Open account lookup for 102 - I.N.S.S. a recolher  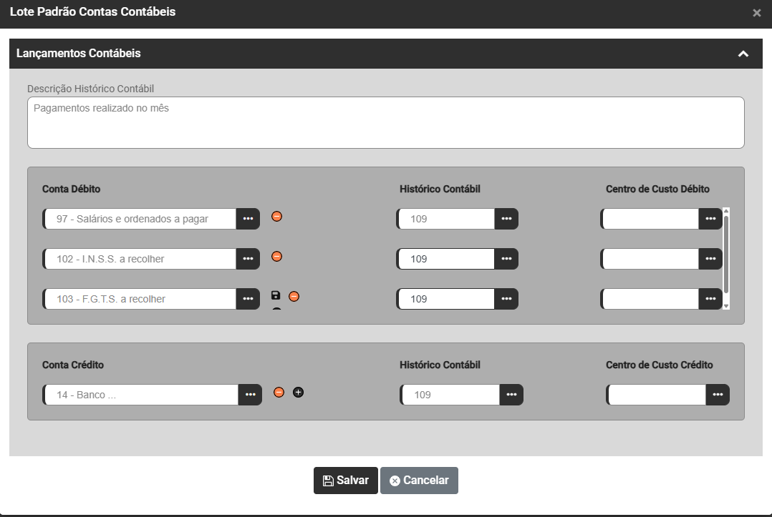pos(248,259)
